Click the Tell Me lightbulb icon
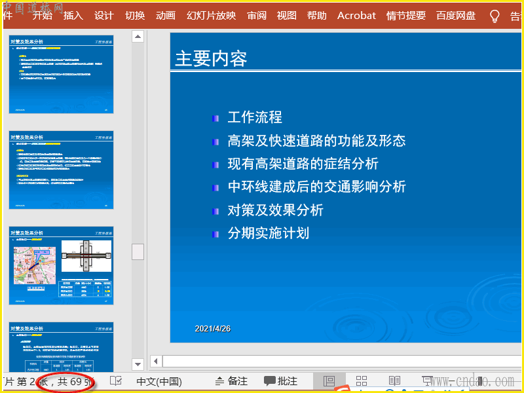 495,16
